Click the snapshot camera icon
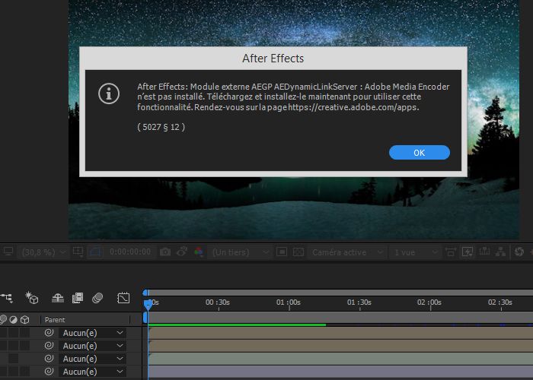This screenshot has height=380, width=533. (x=165, y=252)
